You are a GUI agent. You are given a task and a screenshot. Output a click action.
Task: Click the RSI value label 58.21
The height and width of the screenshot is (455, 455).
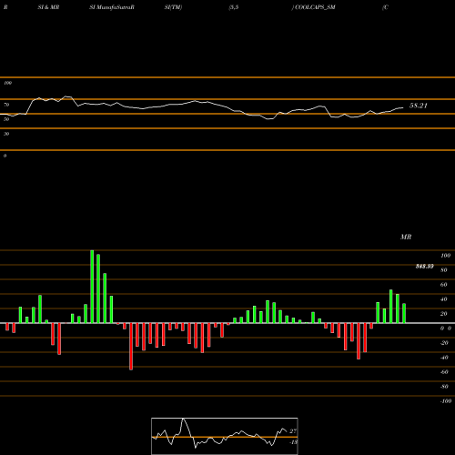click(419, 106)
